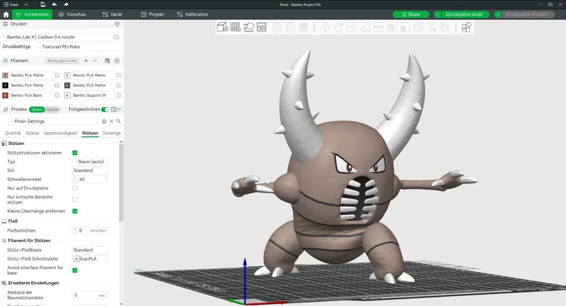Image resolution: width=566 pixels, height=306 pixels.
Task: Uncheck Avoid interface filament for base
Action: [x=75, y=270]
